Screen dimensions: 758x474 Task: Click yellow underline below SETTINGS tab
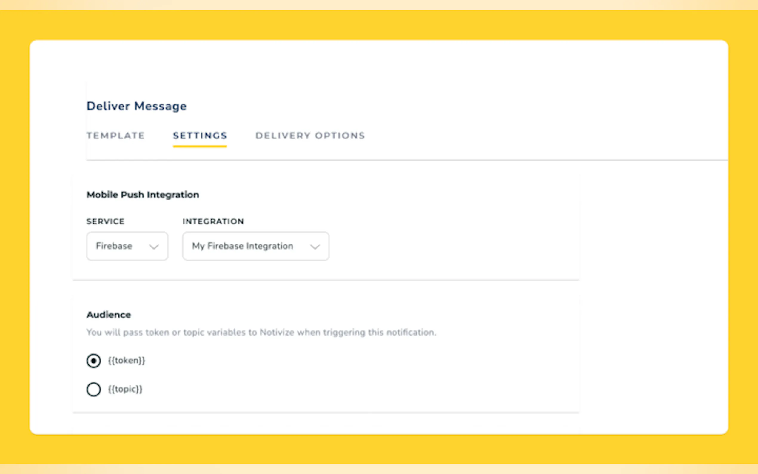200,146
